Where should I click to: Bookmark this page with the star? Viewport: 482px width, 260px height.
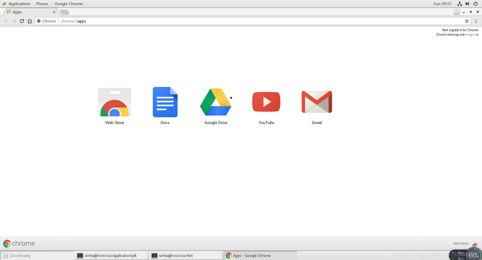click(467, 21)
